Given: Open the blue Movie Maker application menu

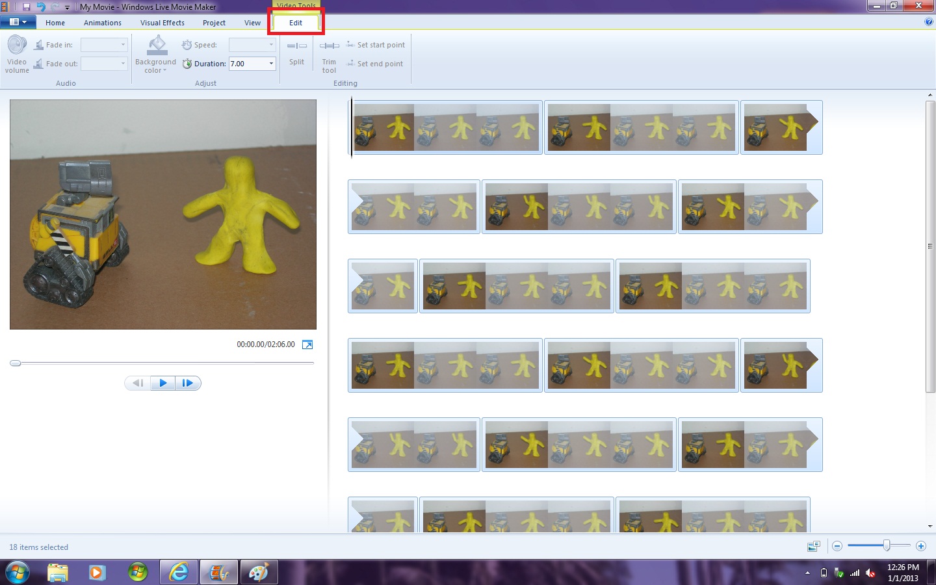Looking at the screenshot, I should coord(18,22).
